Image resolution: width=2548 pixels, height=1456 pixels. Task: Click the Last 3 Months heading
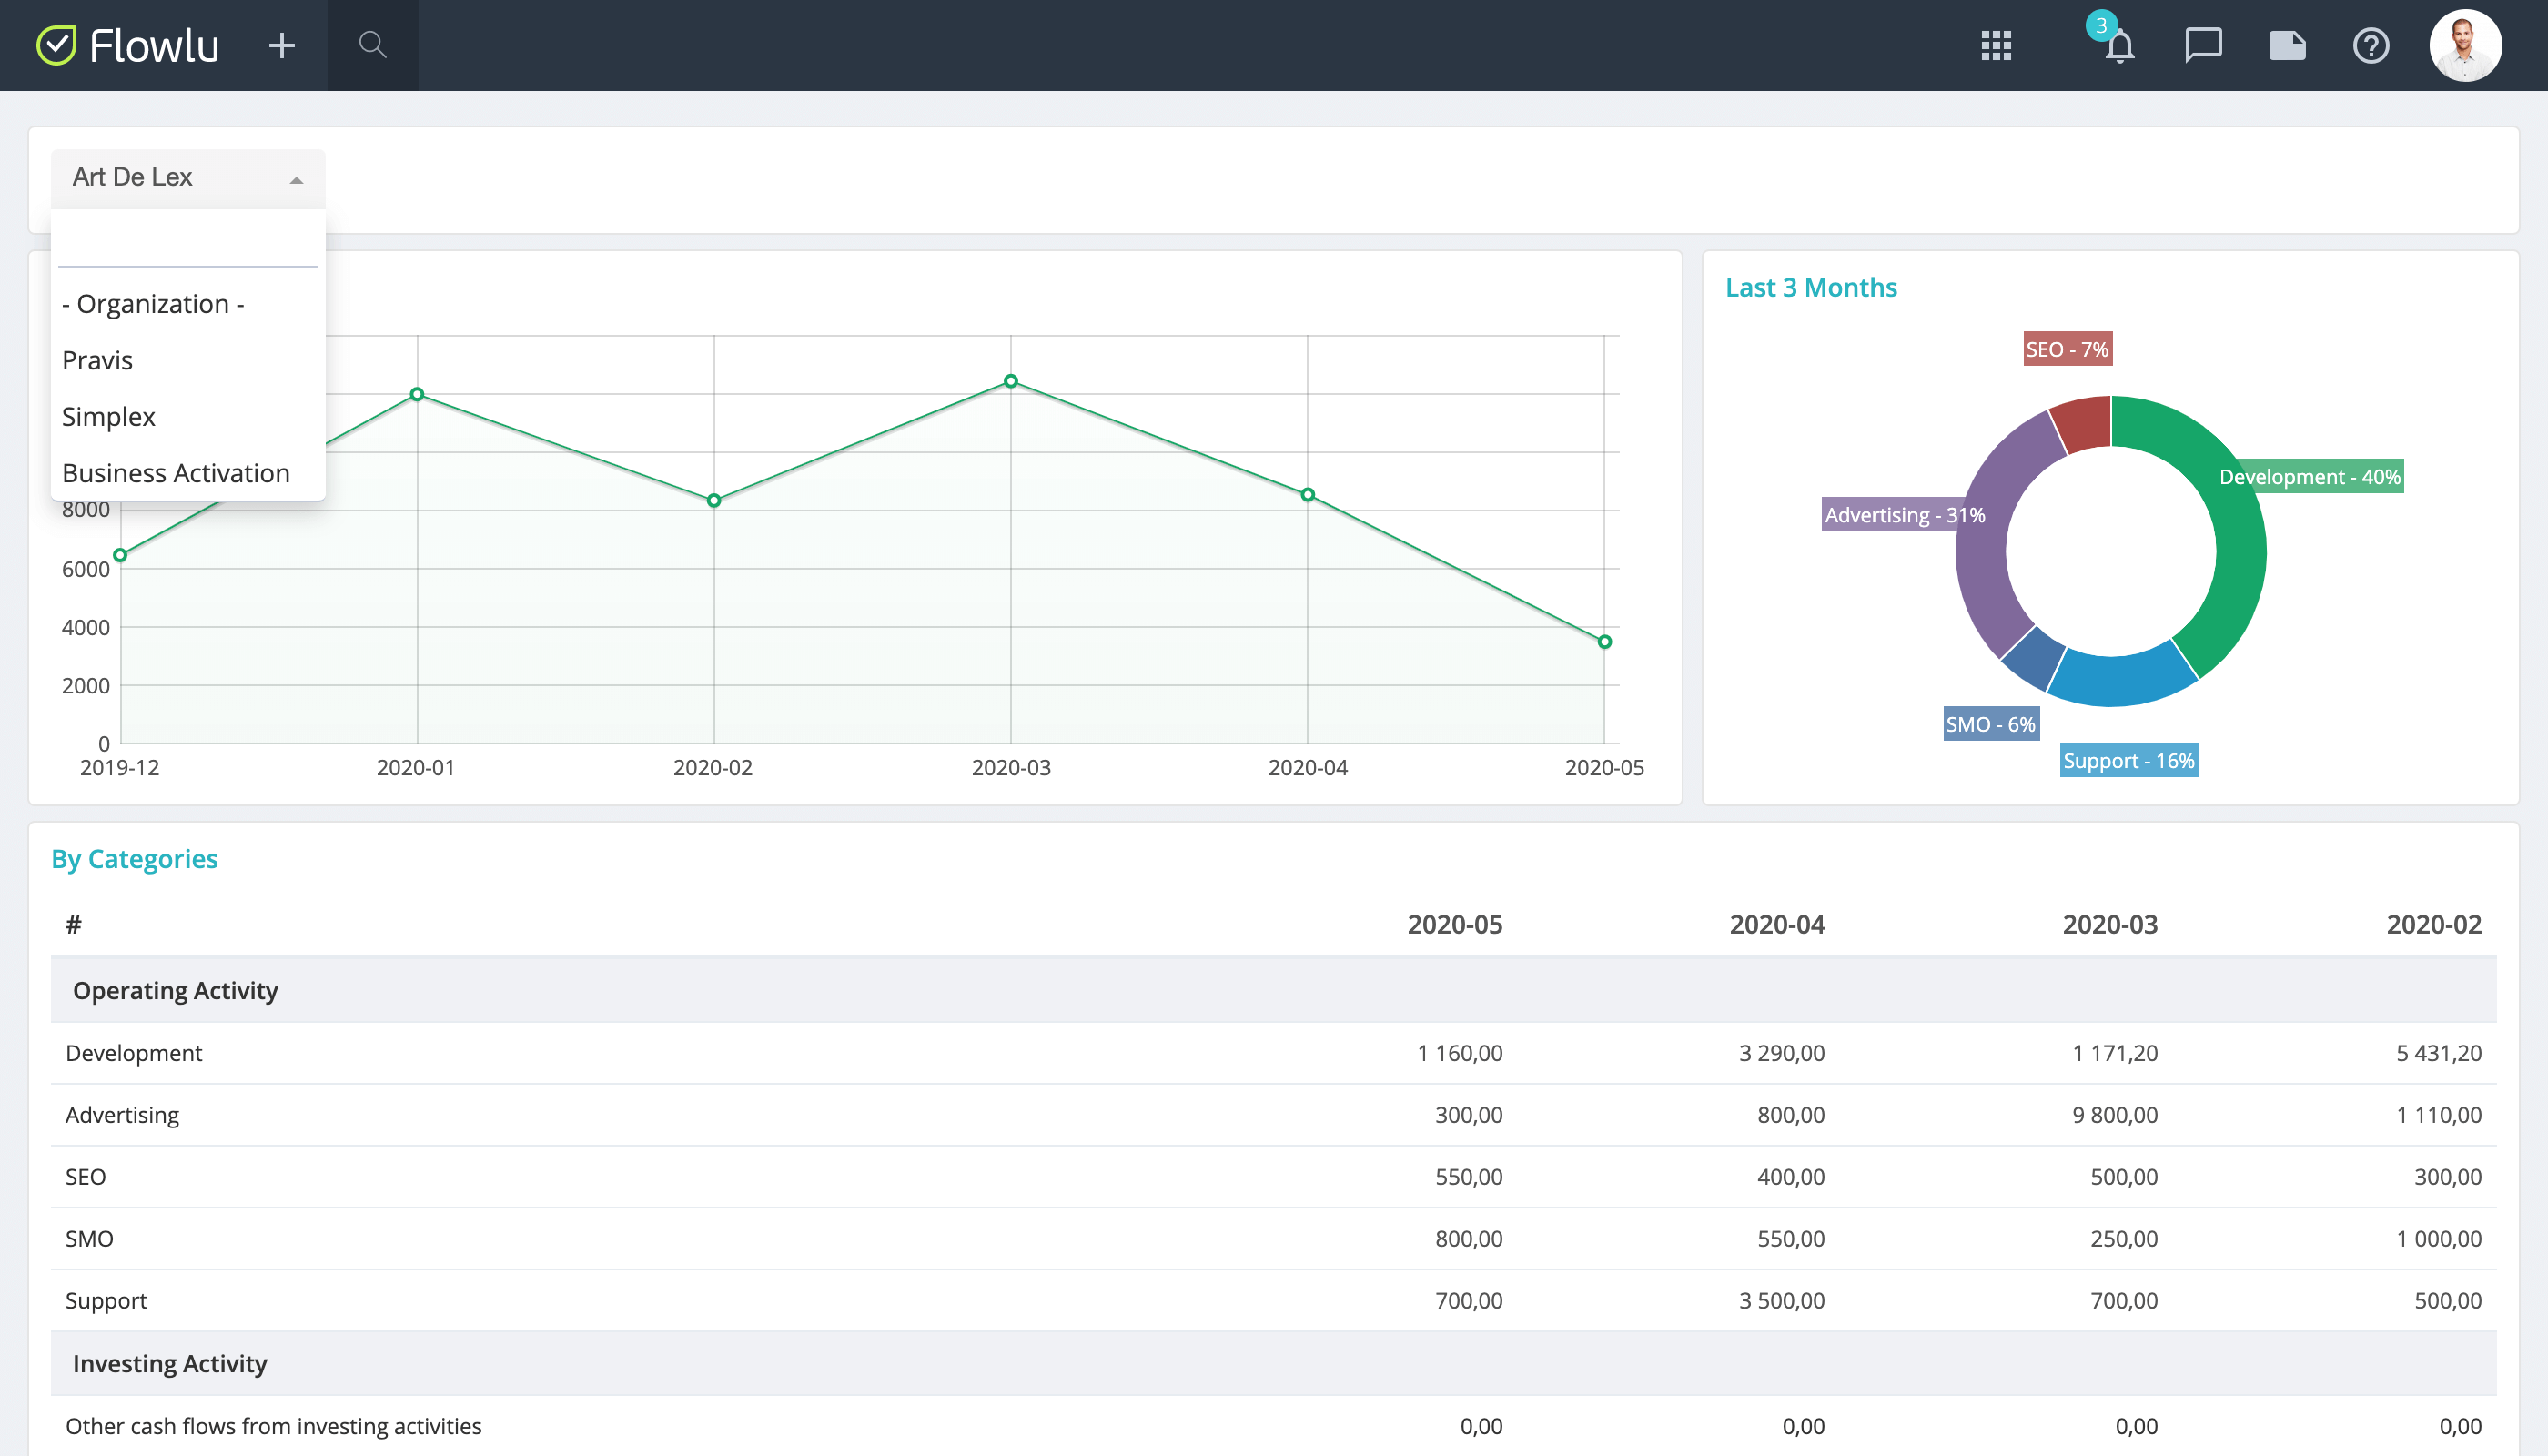pyautogui.click(x=1810, y=288)
